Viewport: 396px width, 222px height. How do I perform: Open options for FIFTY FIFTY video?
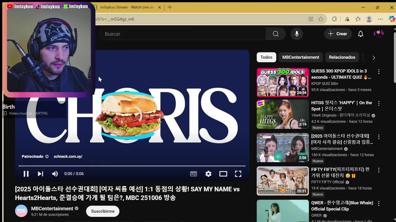tap(379, 170)
